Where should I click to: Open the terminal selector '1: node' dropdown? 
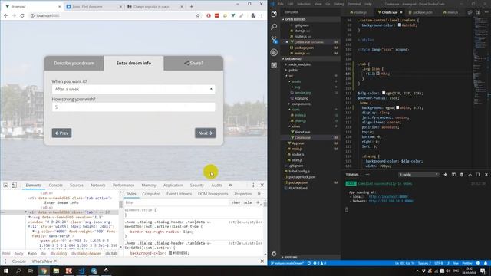tap(418, 175)
